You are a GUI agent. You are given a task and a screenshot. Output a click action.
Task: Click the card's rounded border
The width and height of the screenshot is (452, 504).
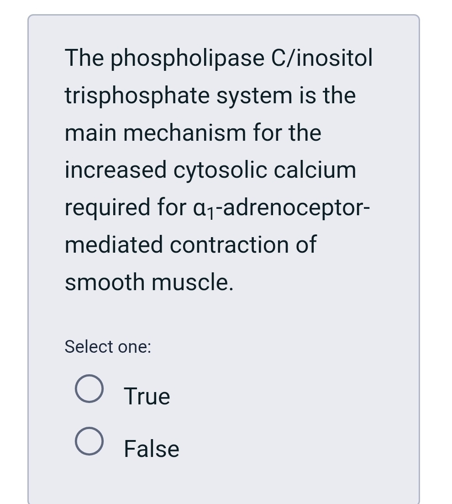(x=28, y=251)
